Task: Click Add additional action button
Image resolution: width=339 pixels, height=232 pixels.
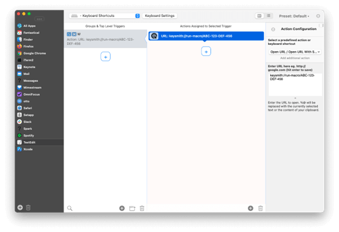Action: (x=295, y=58)
